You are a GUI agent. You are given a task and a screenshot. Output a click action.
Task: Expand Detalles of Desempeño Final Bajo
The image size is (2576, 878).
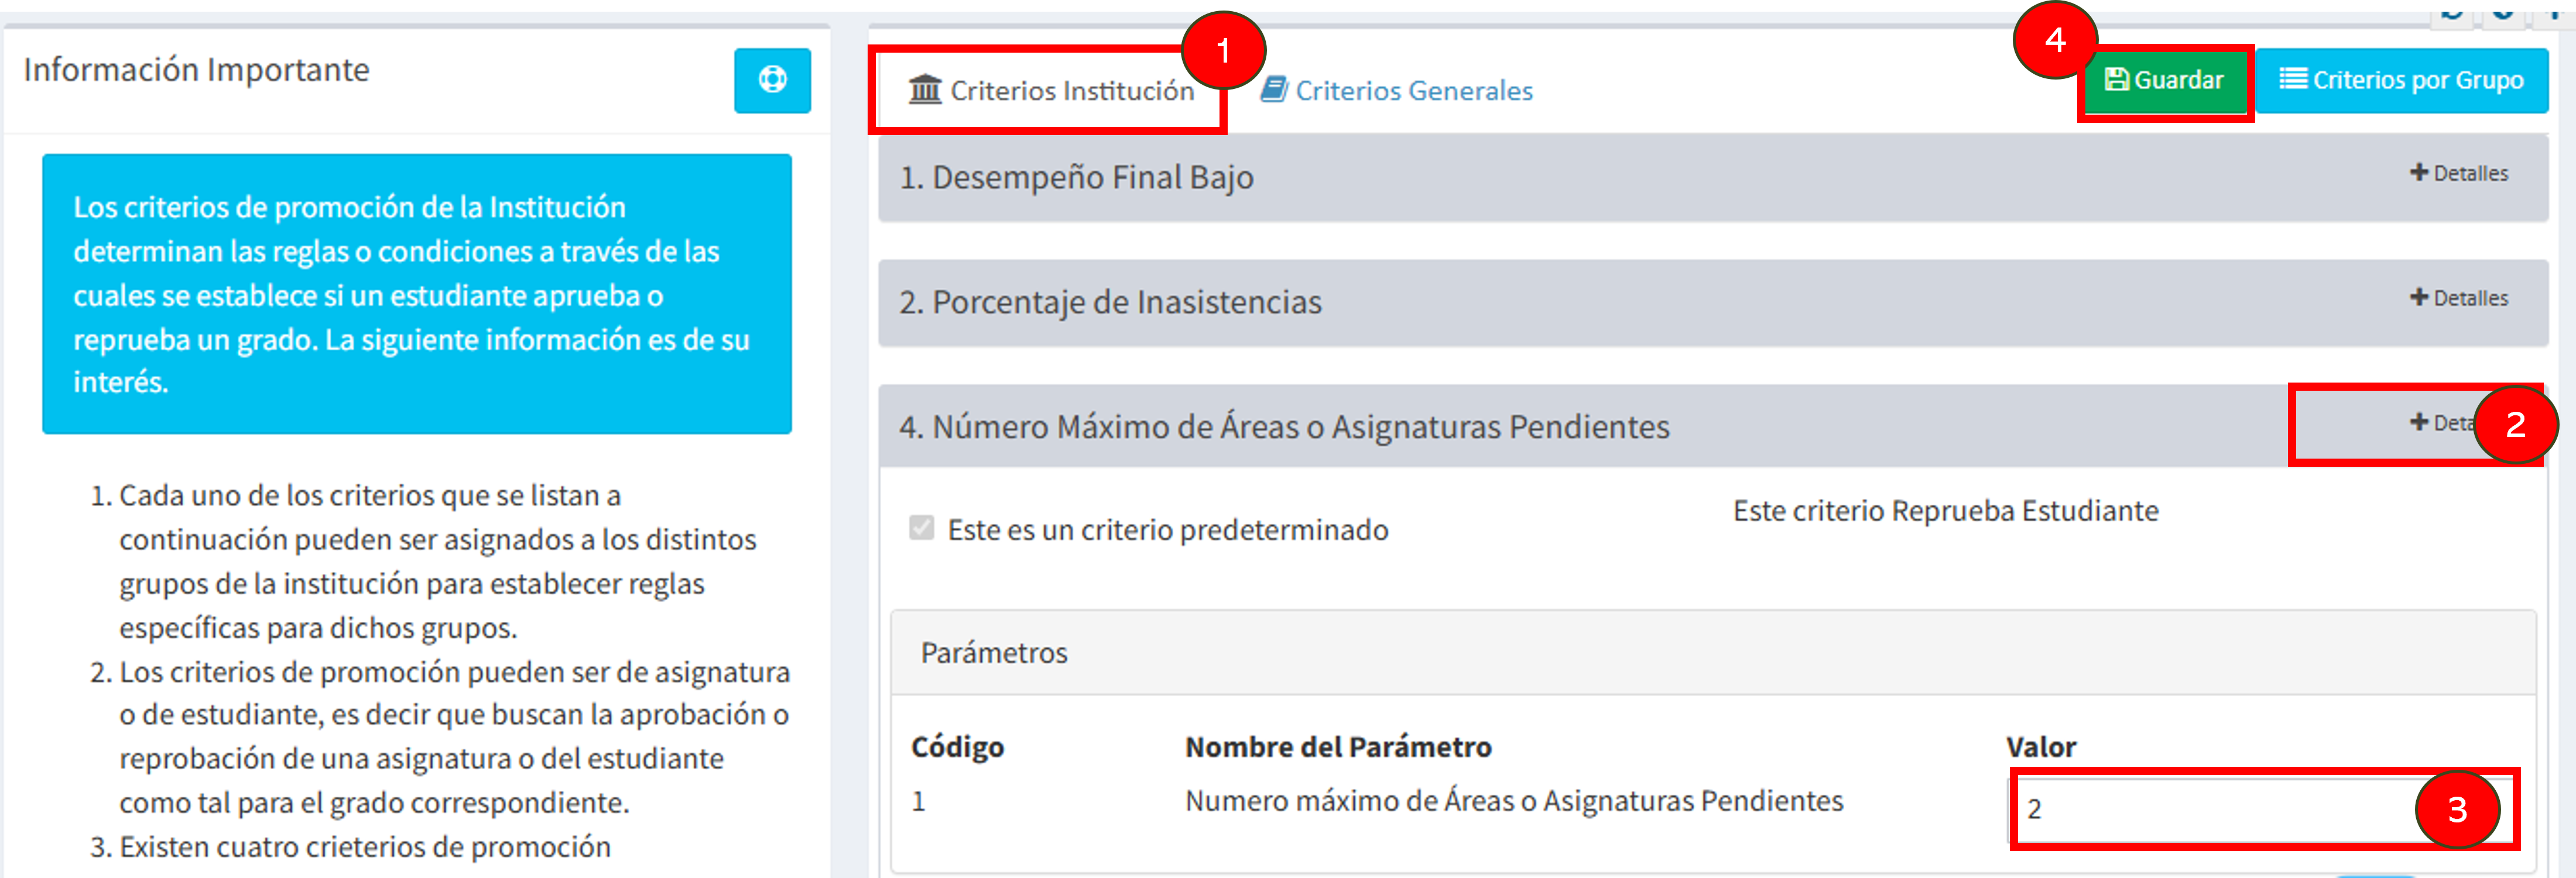pyautogui.click(x=2459, y=173)
